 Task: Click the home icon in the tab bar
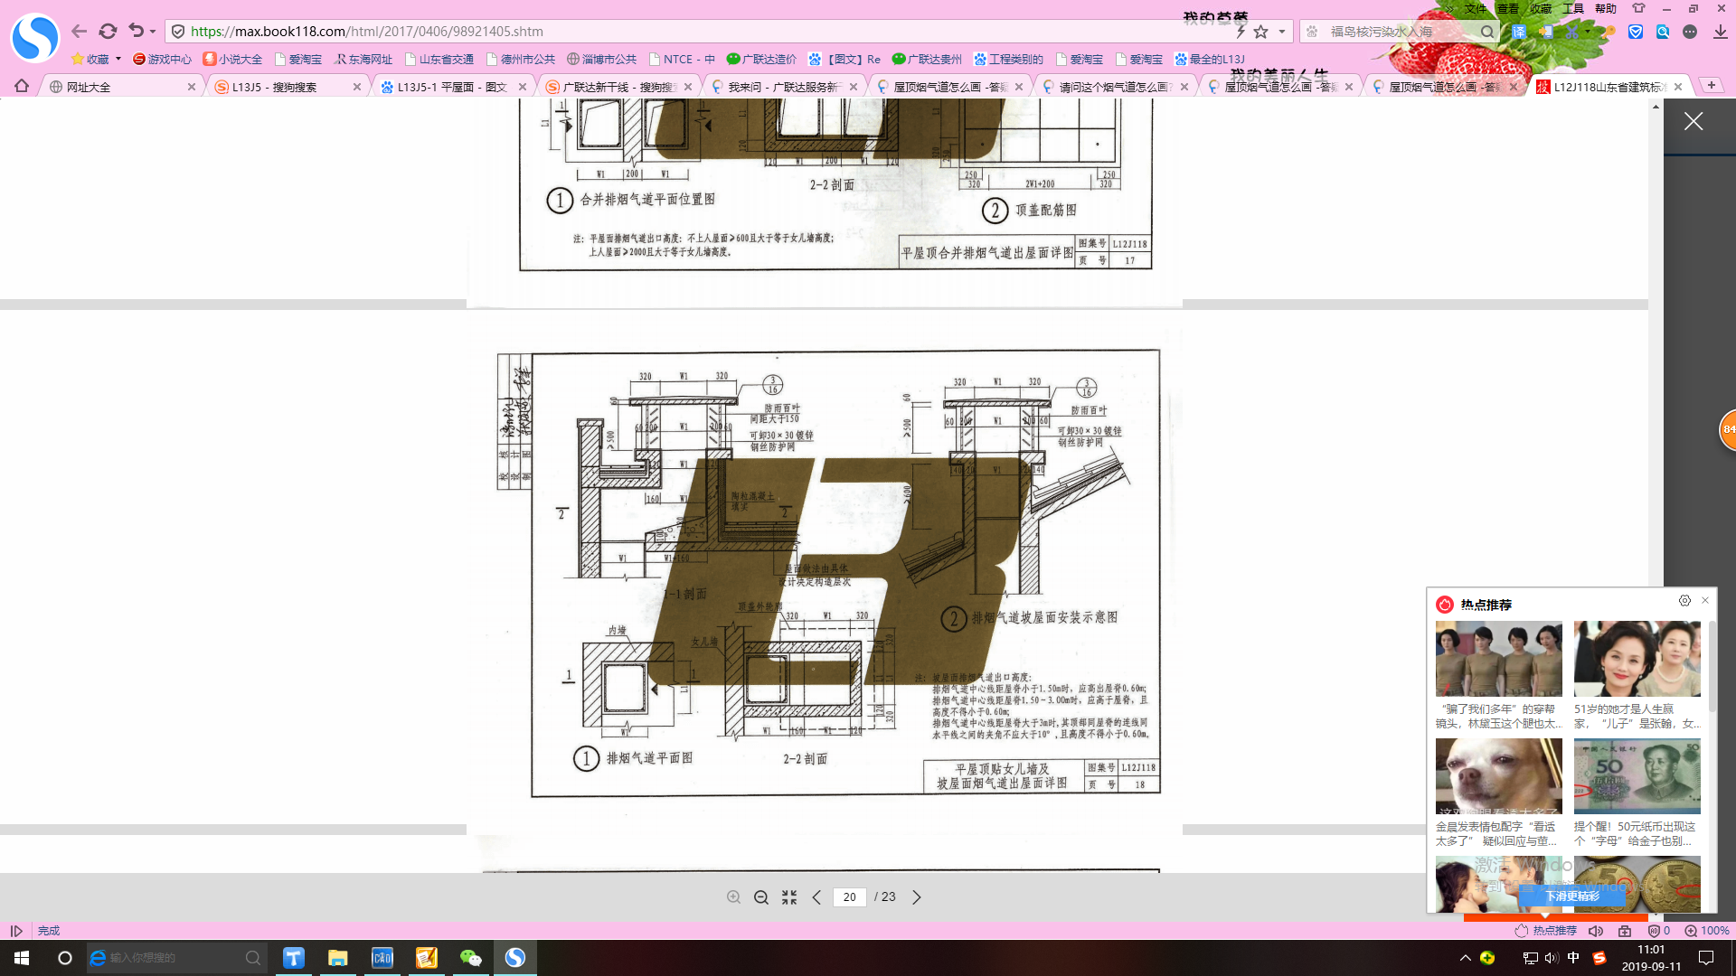pos(22,86)
